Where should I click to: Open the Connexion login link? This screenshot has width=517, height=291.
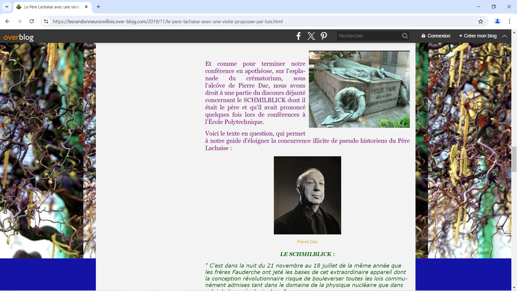pos(436,36)
